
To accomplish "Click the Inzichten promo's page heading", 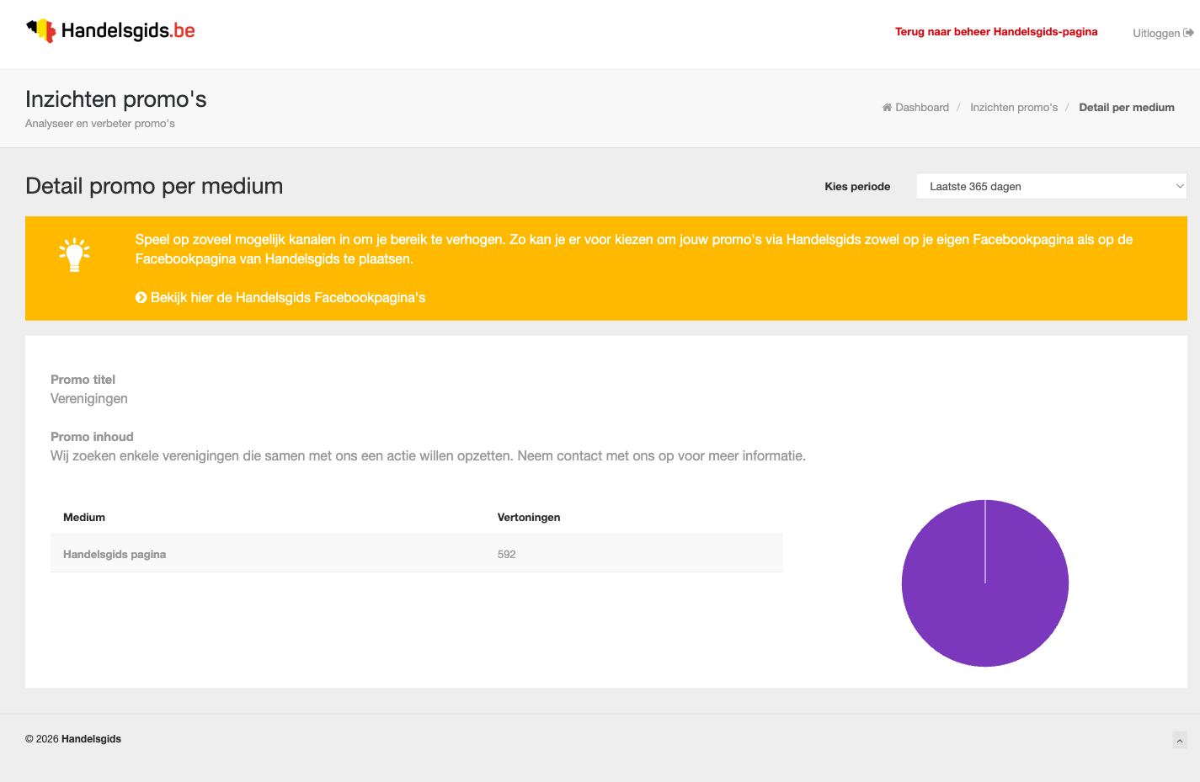I will point(116,99).
